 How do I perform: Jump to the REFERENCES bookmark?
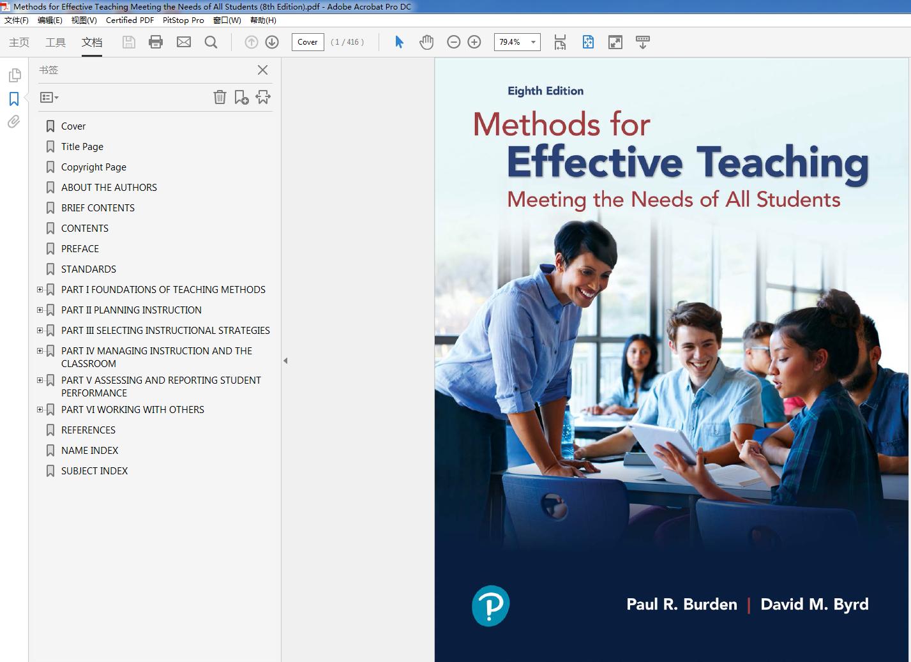coord(89,430)
